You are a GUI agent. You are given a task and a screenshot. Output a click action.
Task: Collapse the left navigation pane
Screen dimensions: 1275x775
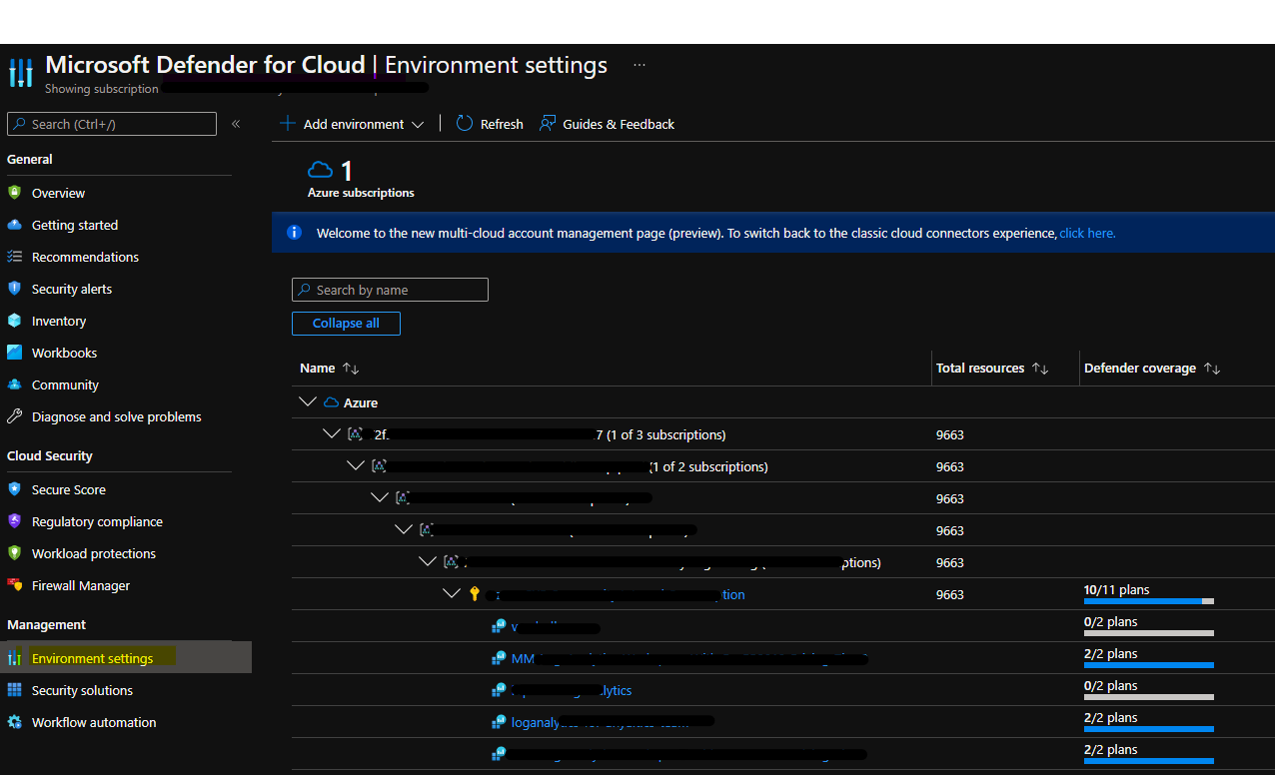pyautogui.click(x=236, y=124)
